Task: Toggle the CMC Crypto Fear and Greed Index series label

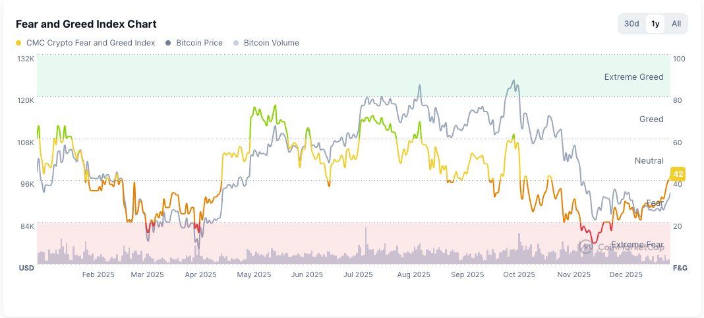Action: (x=90, y=43)
